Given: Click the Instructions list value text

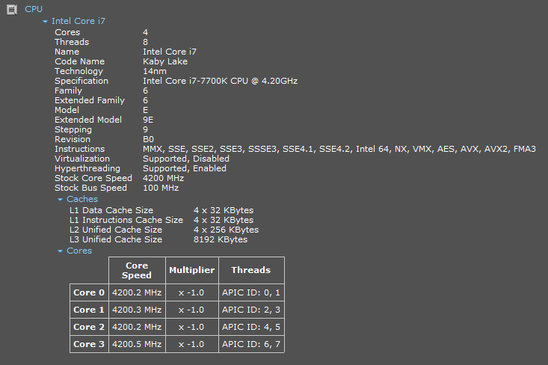Looking at the screenshot, I should (339, 149).
